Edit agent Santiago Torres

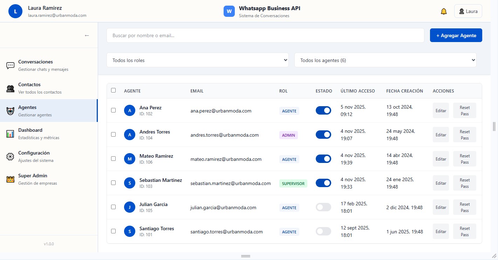pyautogui.click(x=441, y=232)
